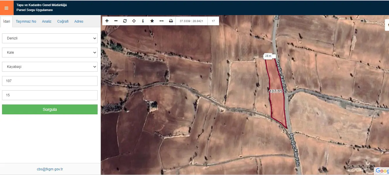
Task: Activate the crosshair locate tool
Action: click(x=134, y=21)
